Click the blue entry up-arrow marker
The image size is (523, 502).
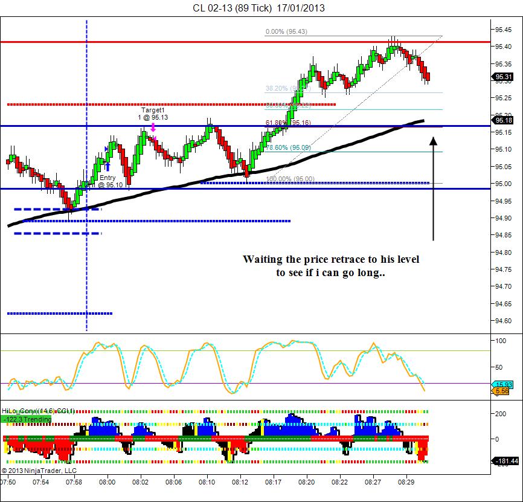(107, 167)
